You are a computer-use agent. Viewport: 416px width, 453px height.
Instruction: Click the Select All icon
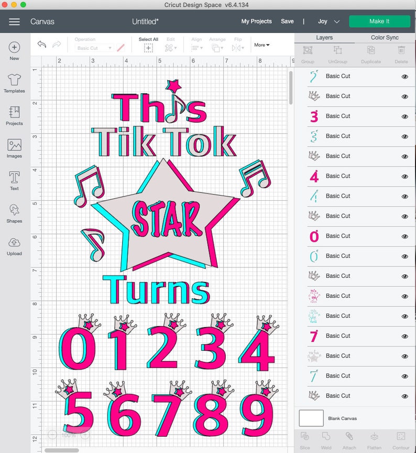[148, 48]
